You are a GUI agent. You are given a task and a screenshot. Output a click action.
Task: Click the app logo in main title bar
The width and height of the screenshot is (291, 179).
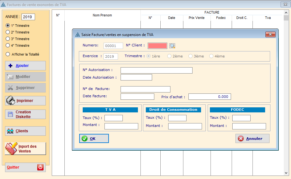coord(3,5)
